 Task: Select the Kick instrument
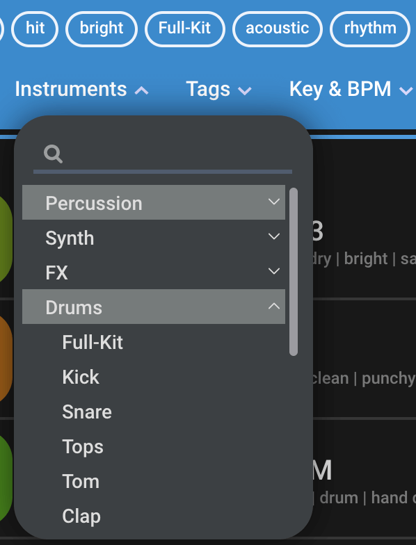(x=81, y=377)
